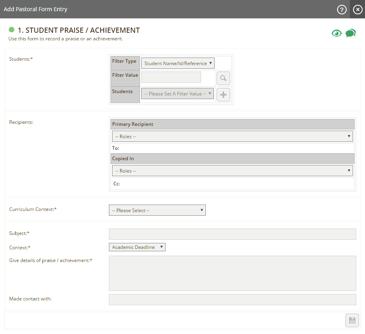
Task: Click into the Filter Value text field
Action: pyautogui.click(x=171, y=77)
